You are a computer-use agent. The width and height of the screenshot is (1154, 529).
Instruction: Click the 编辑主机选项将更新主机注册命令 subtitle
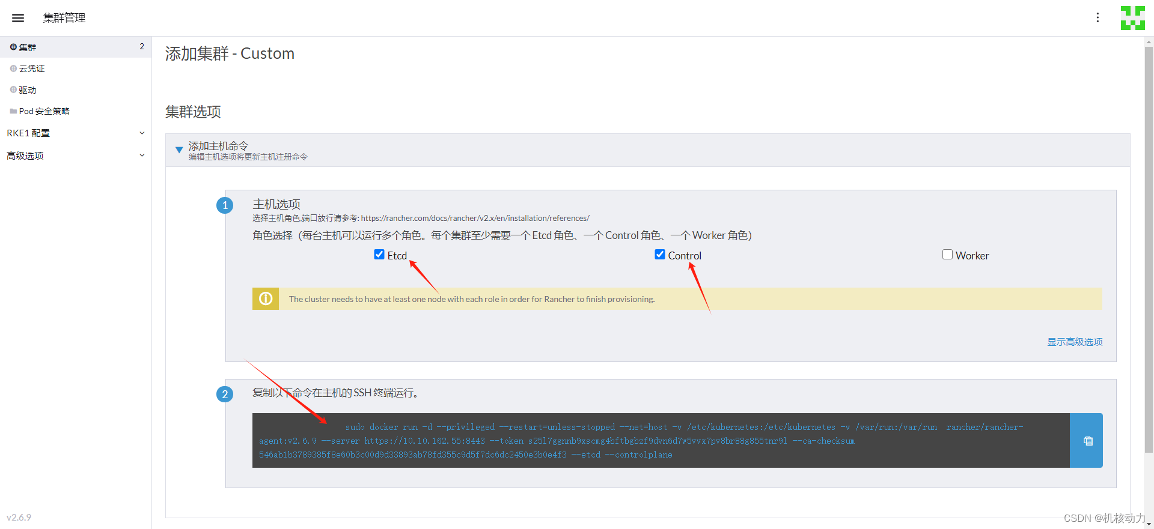tap(248, 157)
